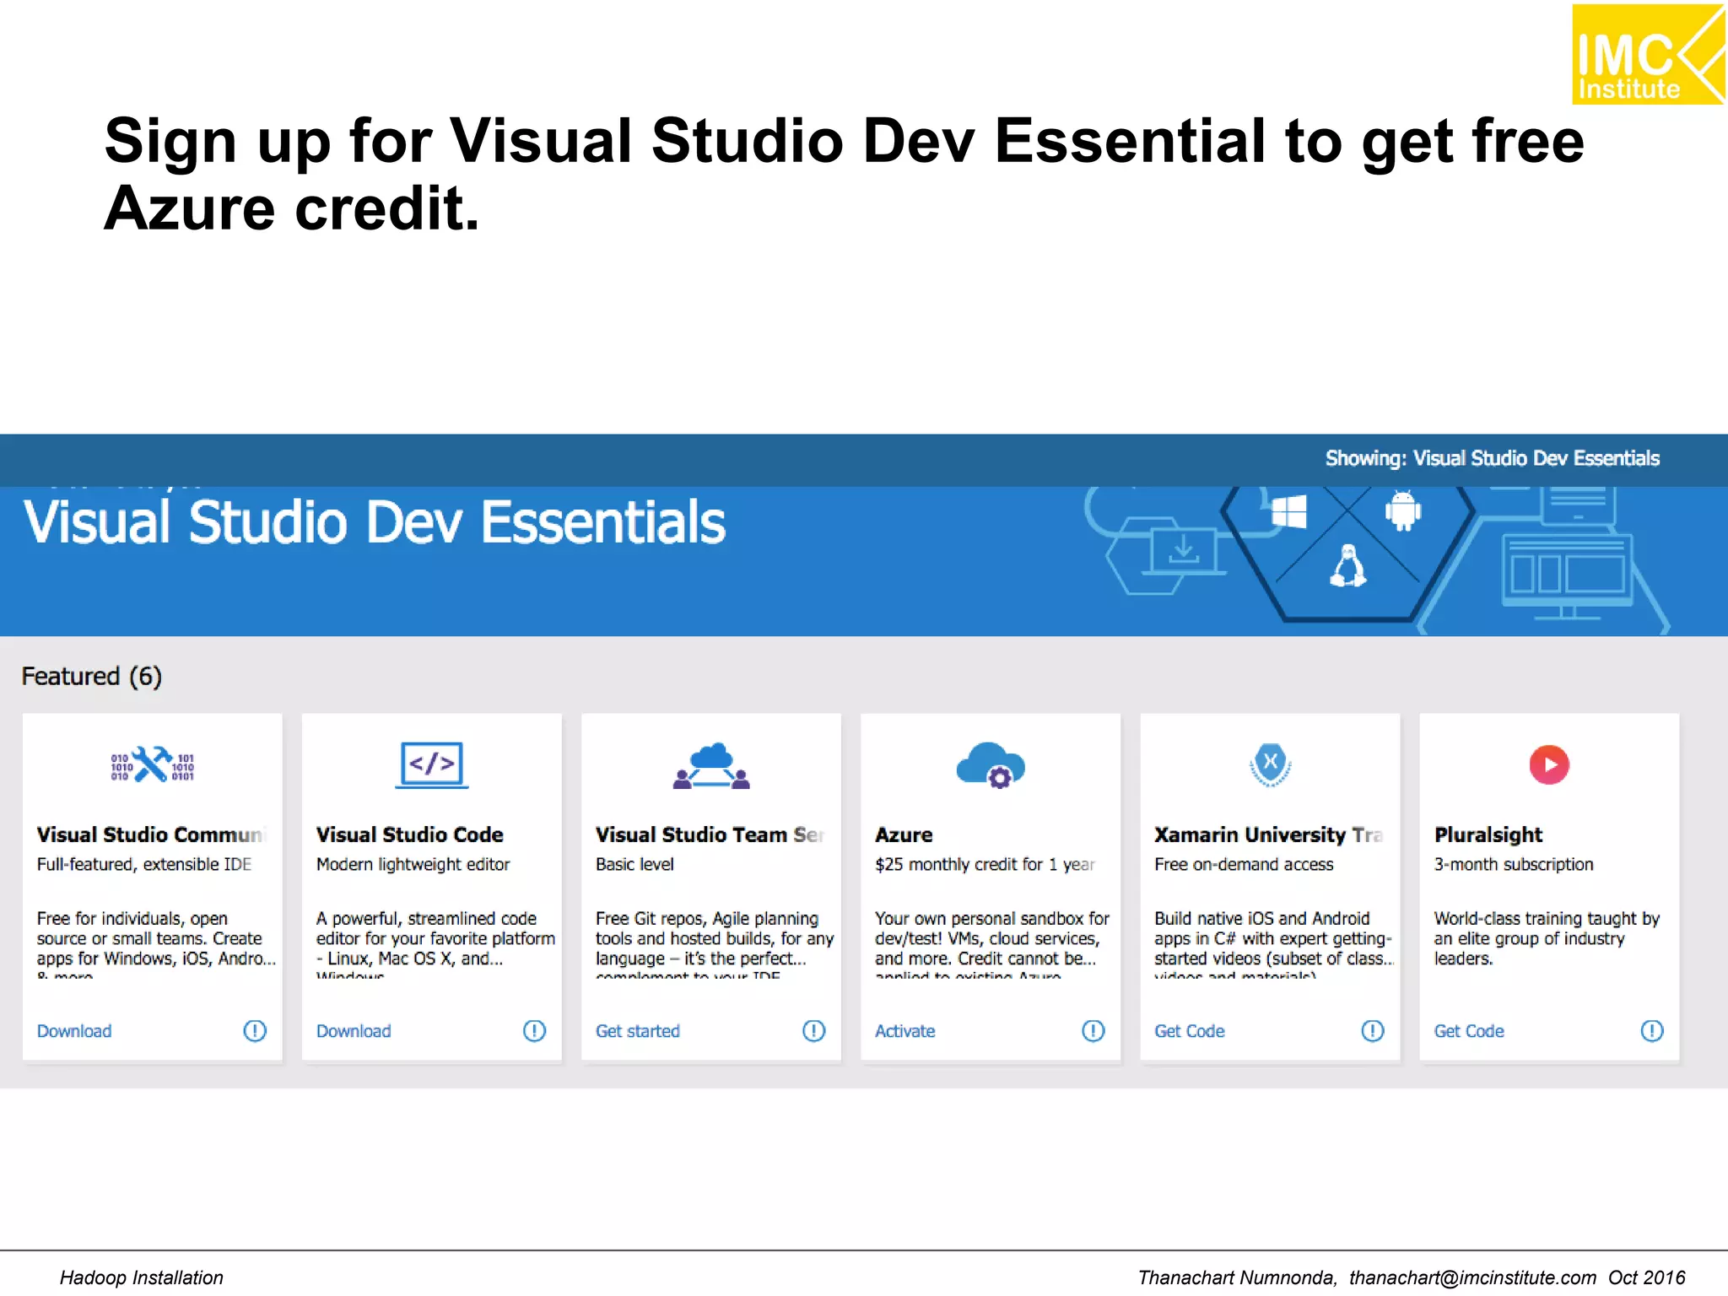
Task: Click the slide heading about free Azure credit
Action: point(845,174)
